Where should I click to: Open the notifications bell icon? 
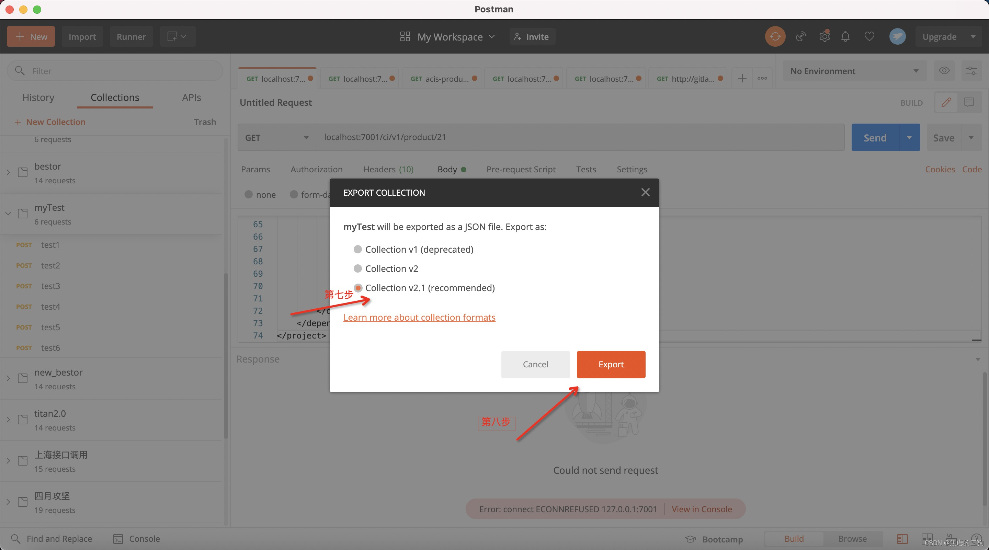(x=845, y=36)
